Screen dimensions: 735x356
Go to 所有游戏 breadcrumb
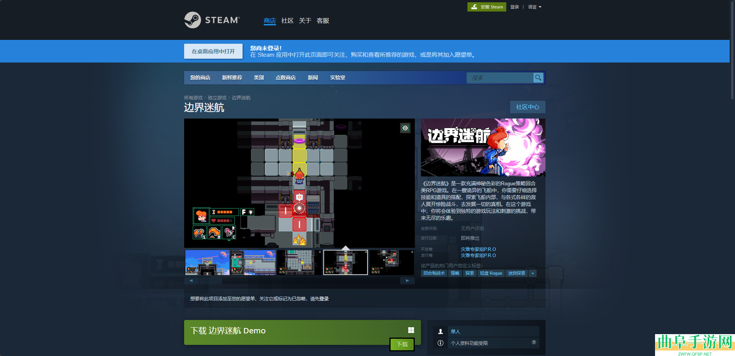(193, 98)
